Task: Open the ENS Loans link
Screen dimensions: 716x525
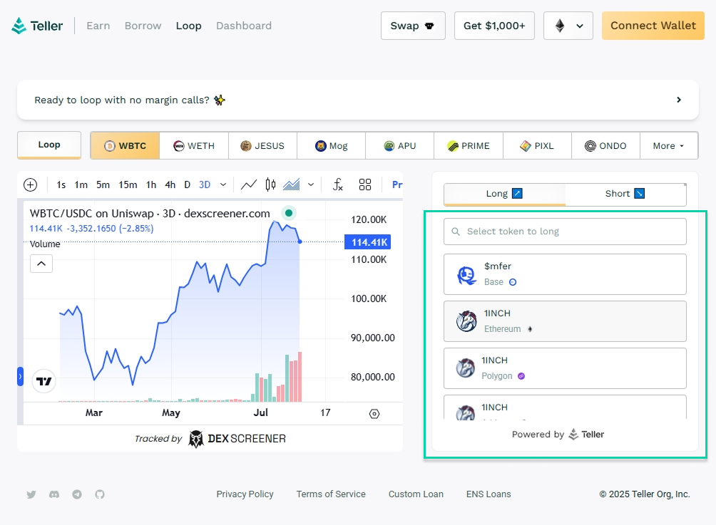Action: click(x=489, y=494)
